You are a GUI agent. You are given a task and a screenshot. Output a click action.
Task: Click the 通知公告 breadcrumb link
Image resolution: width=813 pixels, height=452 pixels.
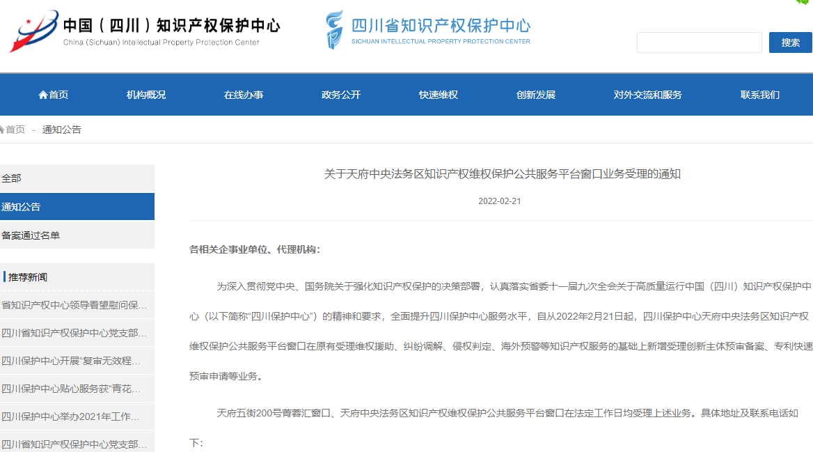(62, 130)
